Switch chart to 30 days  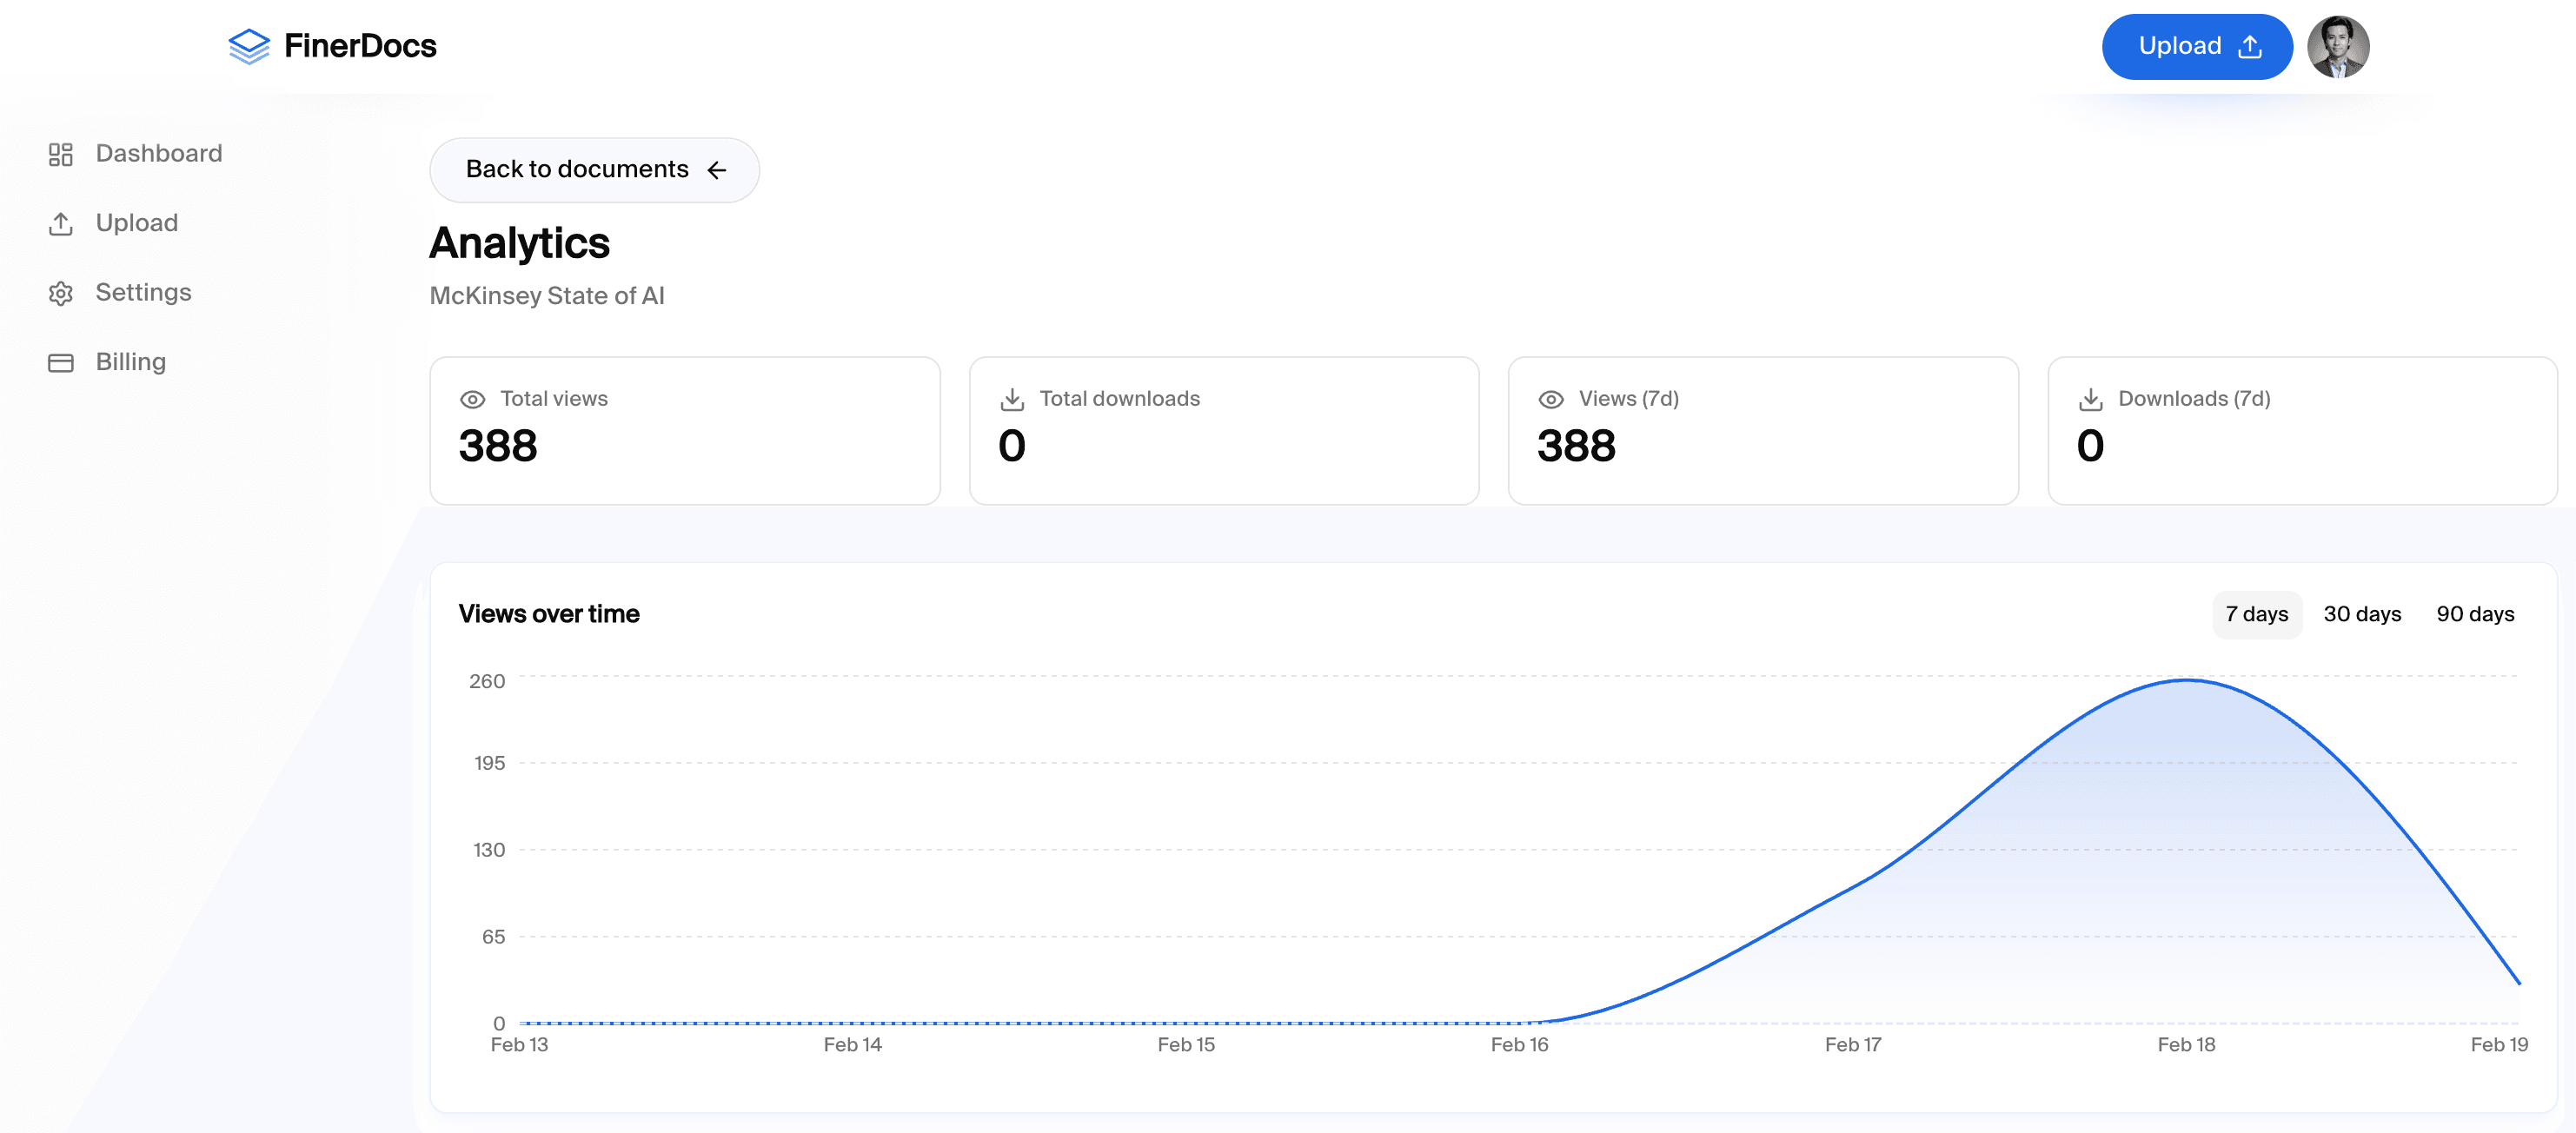click(x=2361, y=614)
